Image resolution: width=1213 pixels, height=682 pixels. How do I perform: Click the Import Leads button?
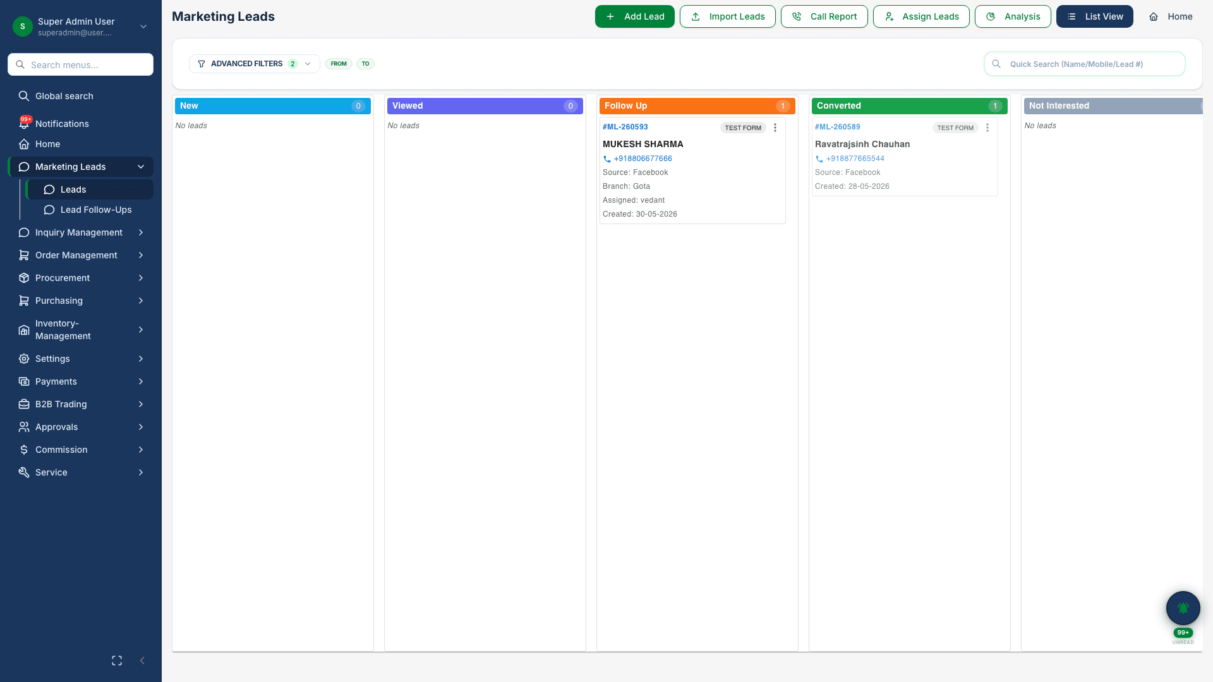(x=728, y=16)
